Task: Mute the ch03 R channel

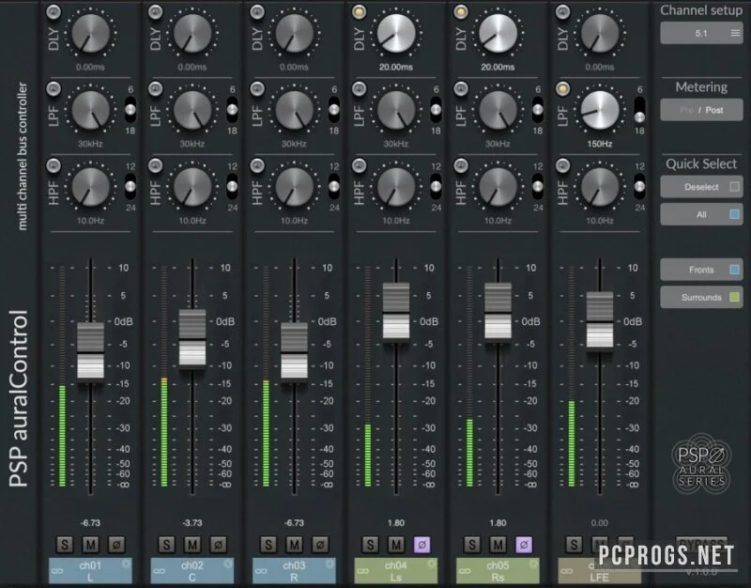Action: pos(294,545)
